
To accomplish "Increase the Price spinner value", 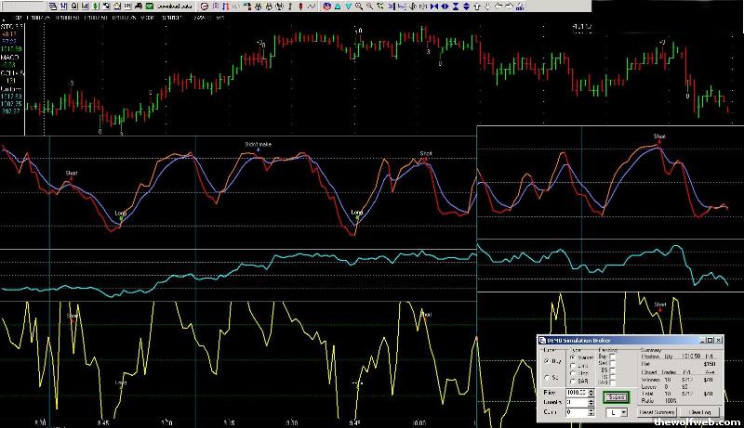I will (591, 390).
